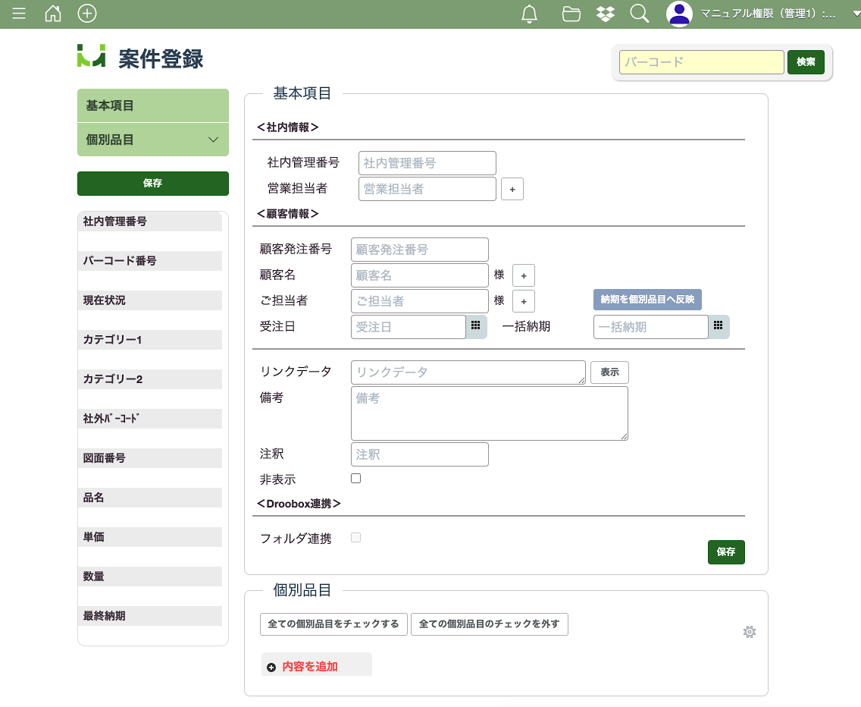Click the バーコード input field

coord(701,62)
